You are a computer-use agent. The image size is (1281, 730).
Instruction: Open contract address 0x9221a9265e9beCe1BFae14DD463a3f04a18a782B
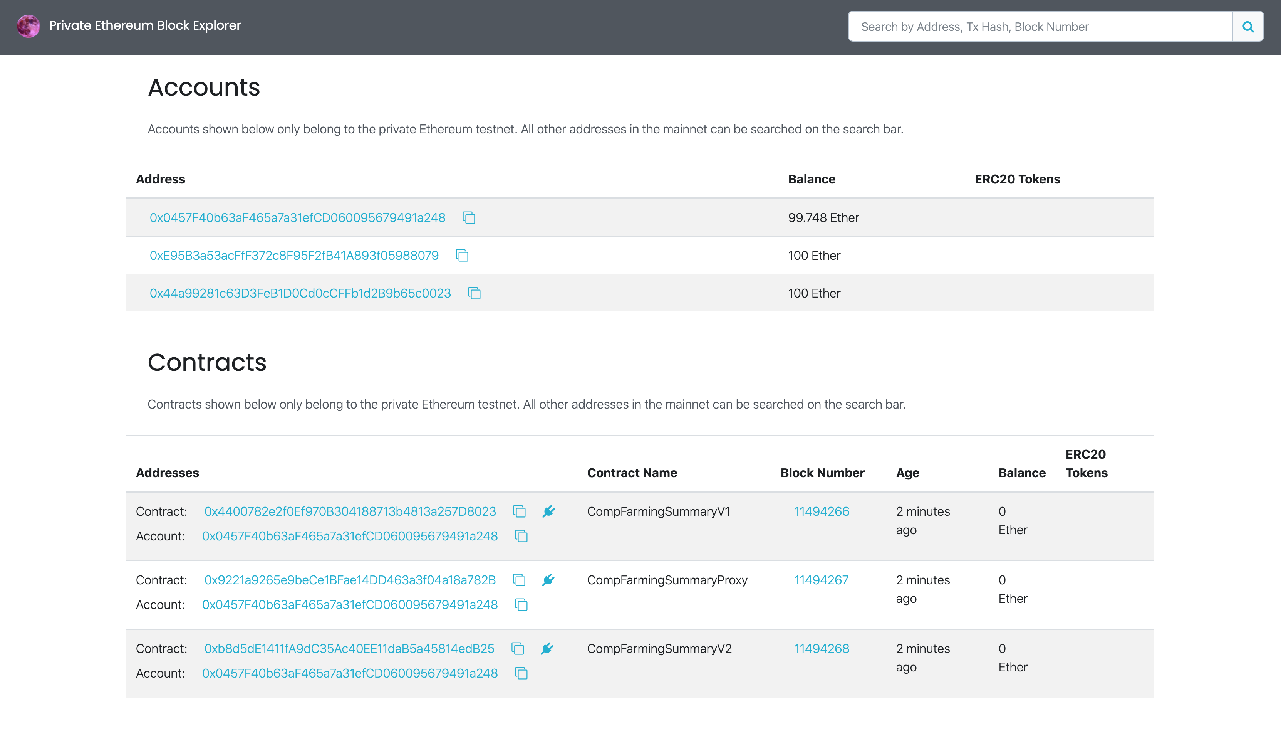[350, 580]
